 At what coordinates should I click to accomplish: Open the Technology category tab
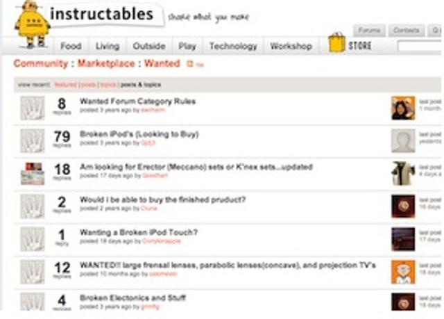point(233,47)
